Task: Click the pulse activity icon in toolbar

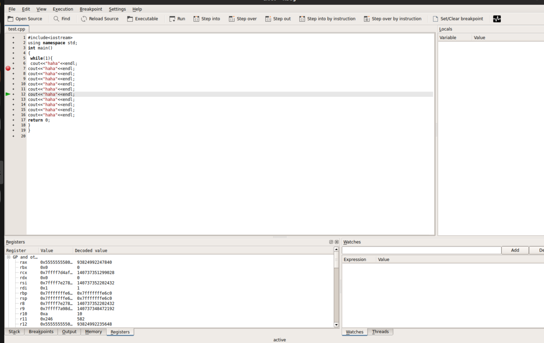Action: pyautogui.click(x=497, y=19)
